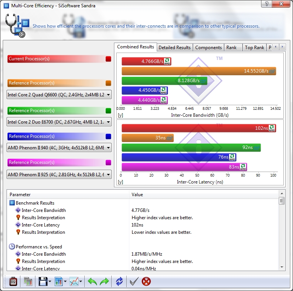293x291 pixels.
Task: Open the line graph icon dropdown arrow
Action: 80,281
